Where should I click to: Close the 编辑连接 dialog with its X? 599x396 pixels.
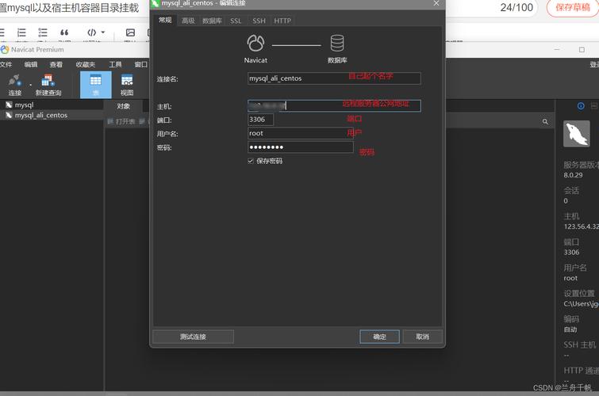[436, 3]
